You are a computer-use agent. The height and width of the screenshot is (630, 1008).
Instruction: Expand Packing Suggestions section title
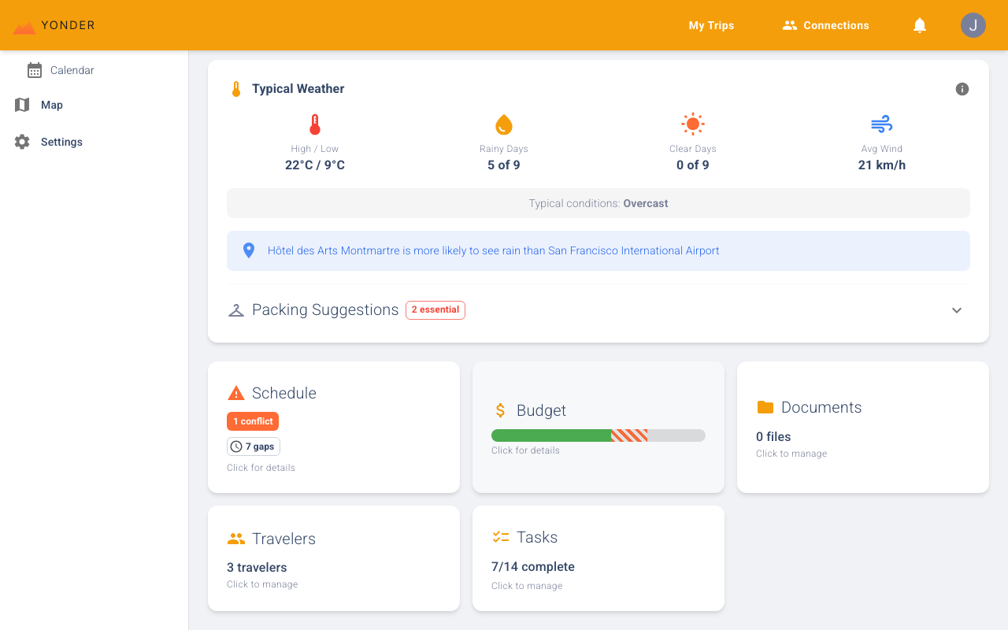325,310
